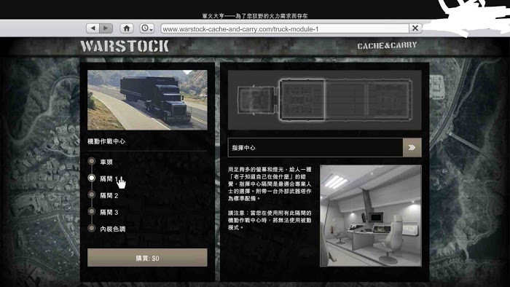
Task: Click the URL address bar
Action: (x=285, y=29)
